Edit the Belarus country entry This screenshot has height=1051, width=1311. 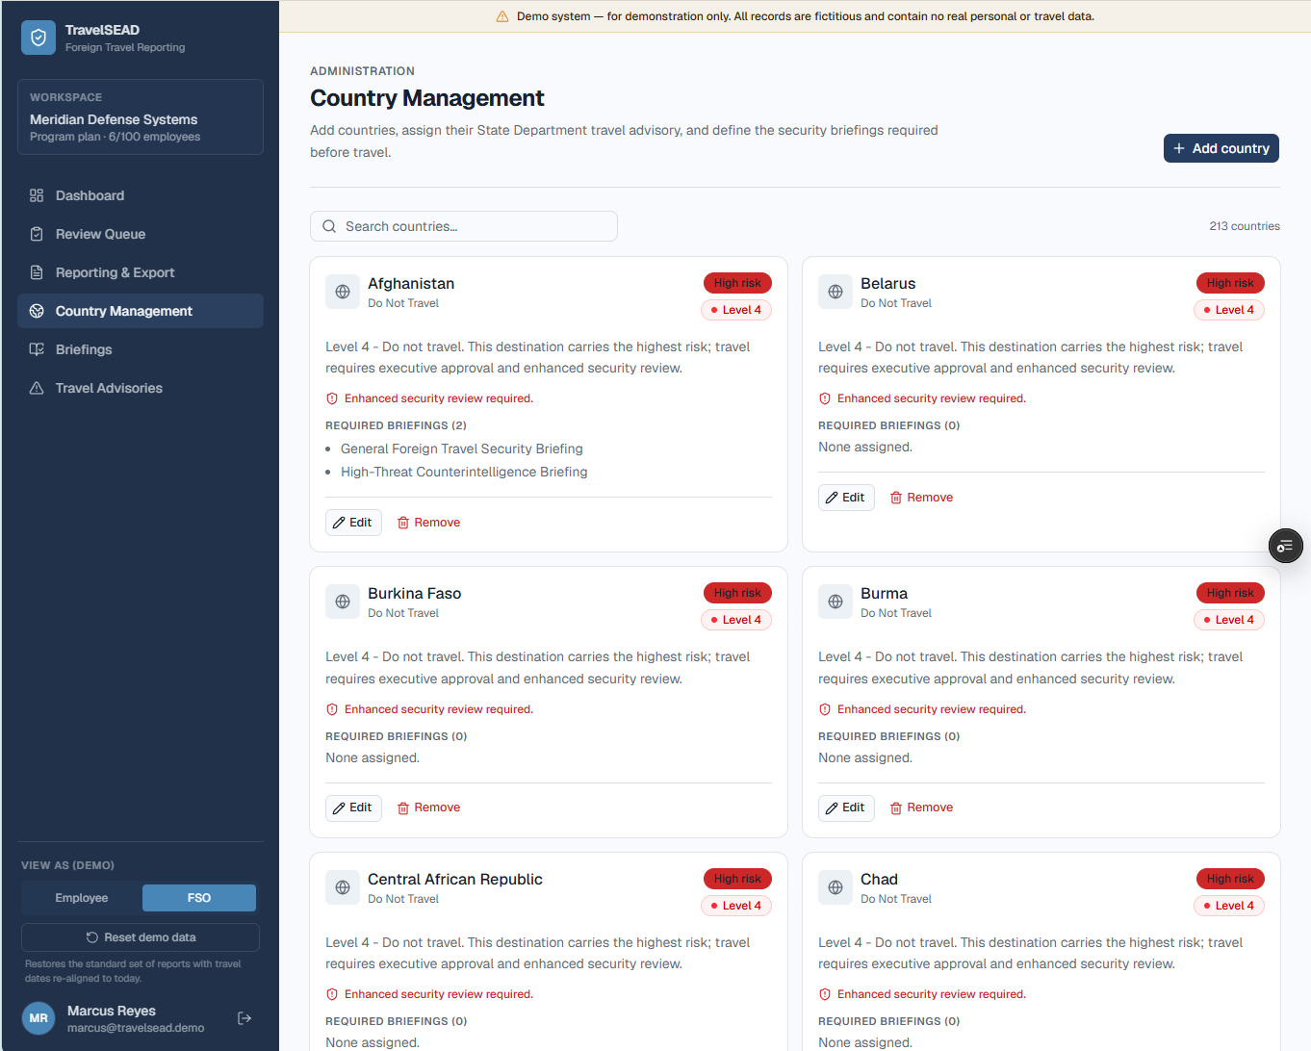pyautogui.click(x=846, y=498)
